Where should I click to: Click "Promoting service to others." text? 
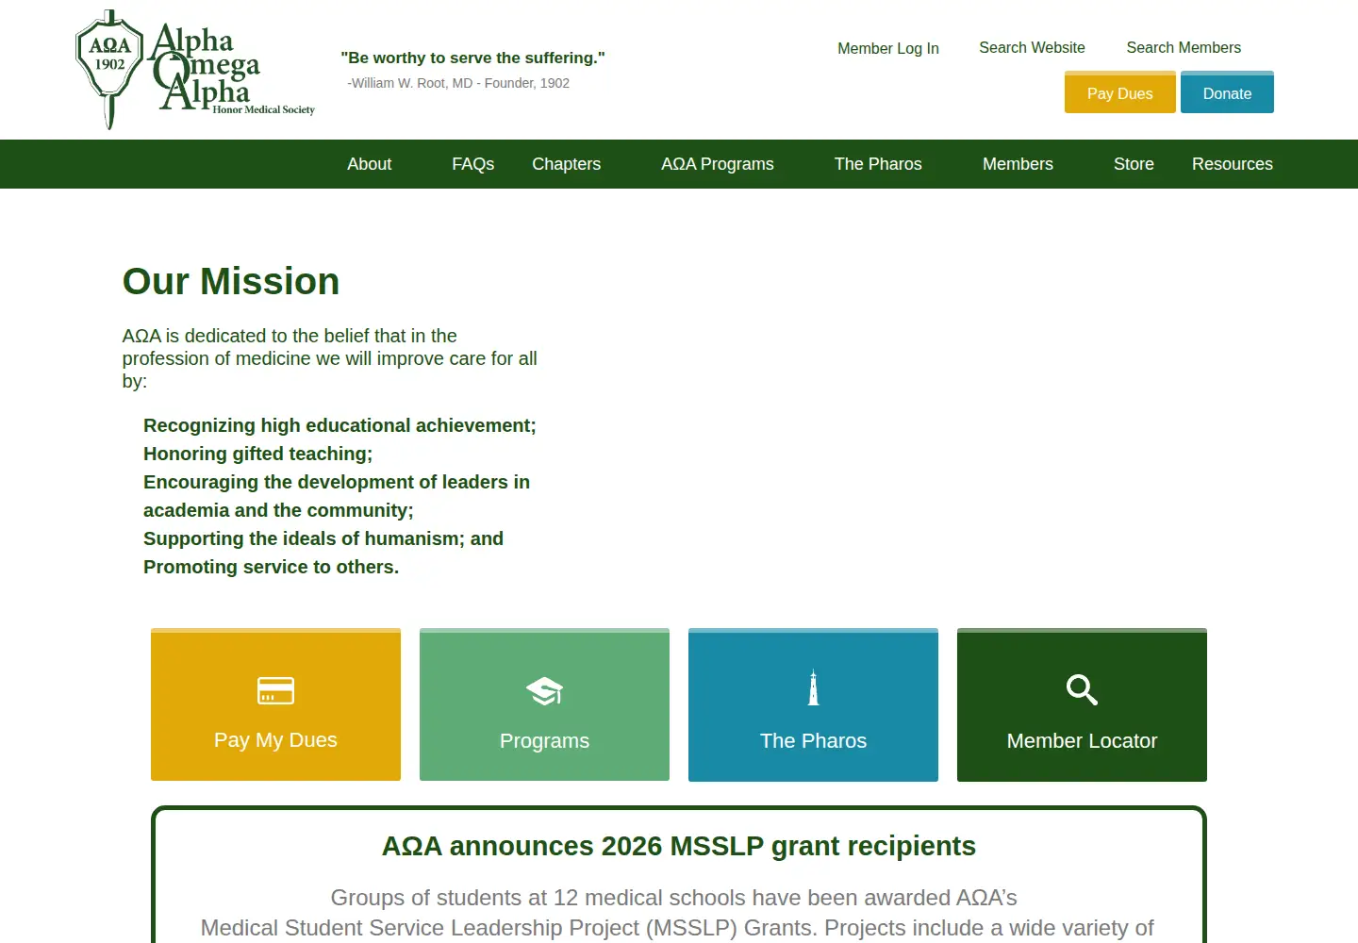(x=271, y=567)
